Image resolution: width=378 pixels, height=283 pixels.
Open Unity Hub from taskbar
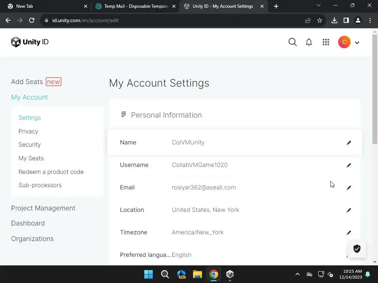[230, 274]
